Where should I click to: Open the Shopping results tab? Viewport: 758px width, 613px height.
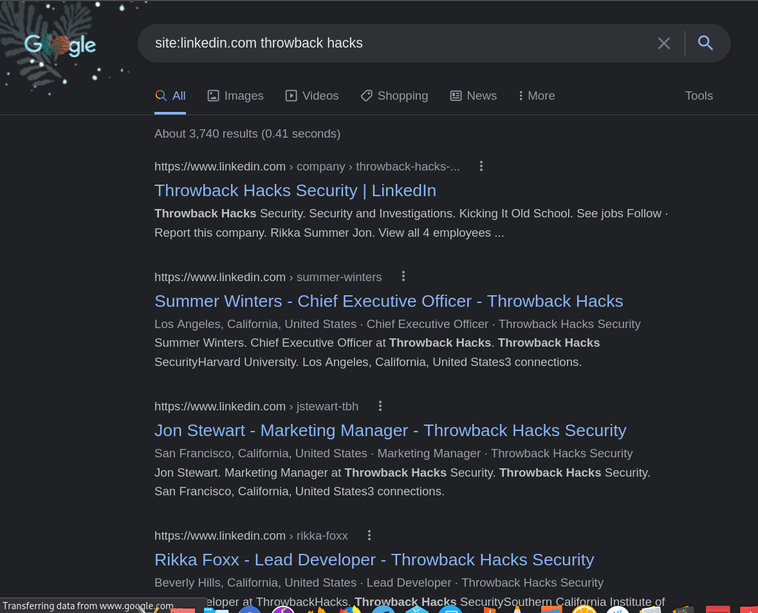(394, 96)
